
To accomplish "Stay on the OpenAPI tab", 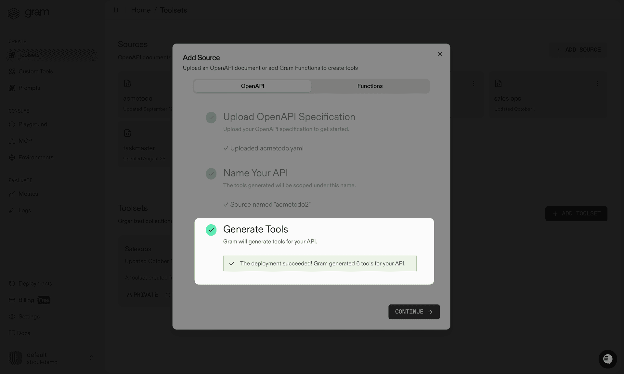I will (252, 86).
